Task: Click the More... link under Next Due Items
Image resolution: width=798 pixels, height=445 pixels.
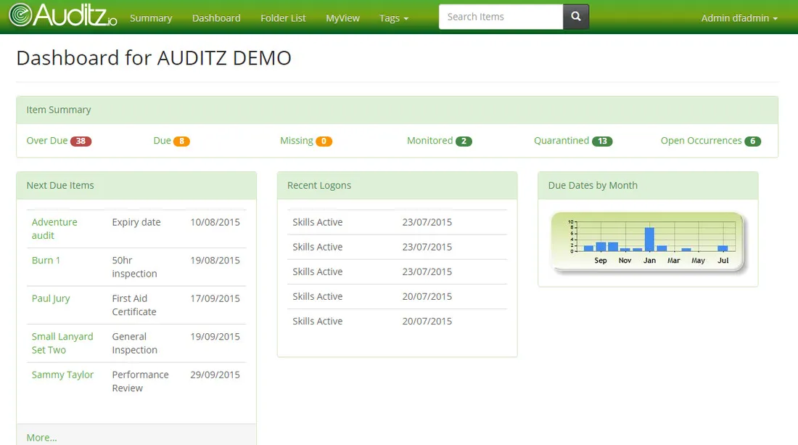Action: point(41,437)
